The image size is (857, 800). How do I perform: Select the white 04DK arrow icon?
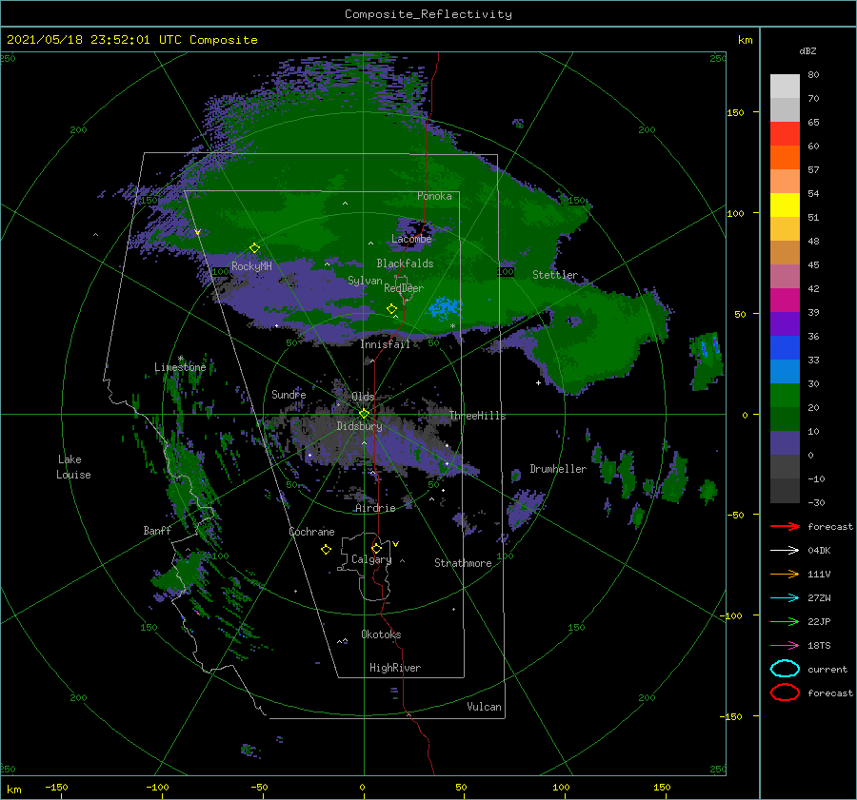coord(785,551)
